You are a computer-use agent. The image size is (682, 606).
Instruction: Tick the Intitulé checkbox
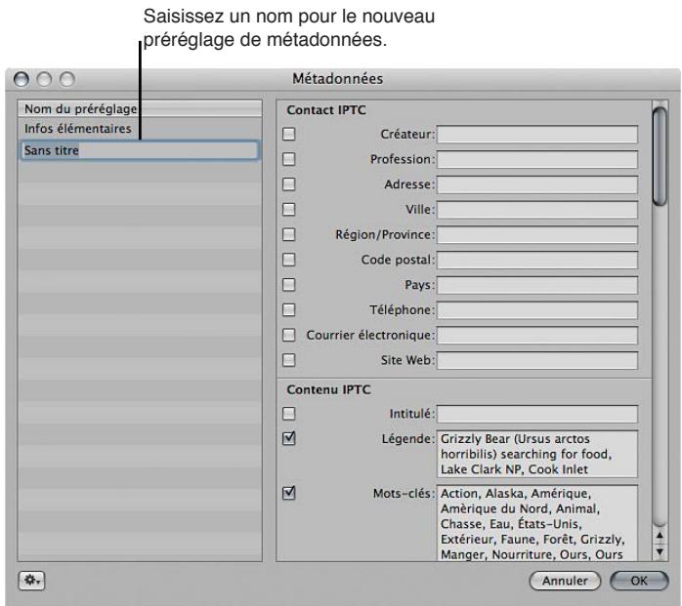click(289, 414)
